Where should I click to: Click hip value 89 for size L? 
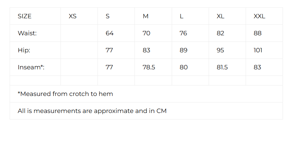pos(184,50)
